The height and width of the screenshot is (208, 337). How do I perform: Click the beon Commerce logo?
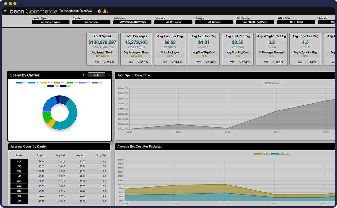click(33, 11)
